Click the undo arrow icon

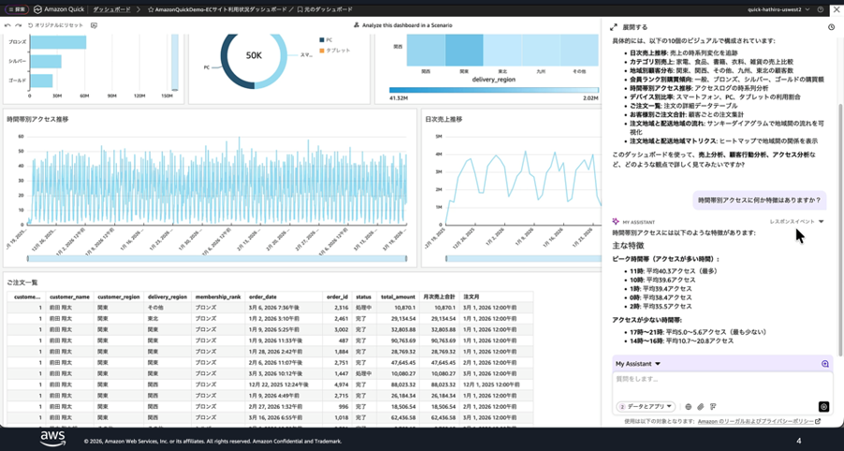(7, 25)
